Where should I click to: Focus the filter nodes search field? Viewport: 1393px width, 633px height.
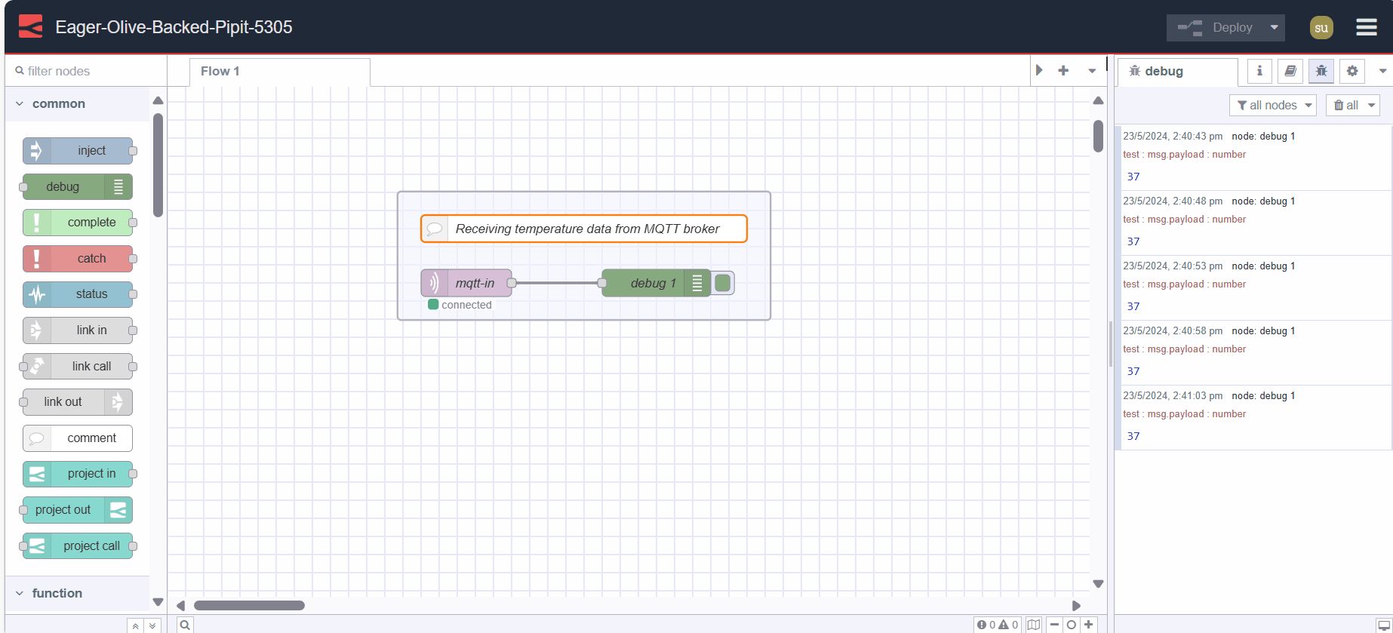point(85,71)
